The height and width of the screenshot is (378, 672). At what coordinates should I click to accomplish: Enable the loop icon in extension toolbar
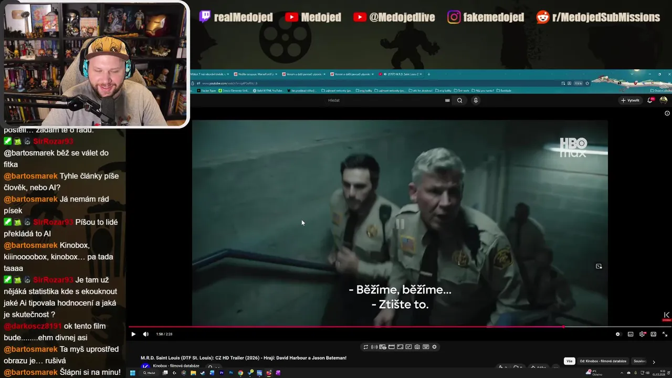pos(366,347)
